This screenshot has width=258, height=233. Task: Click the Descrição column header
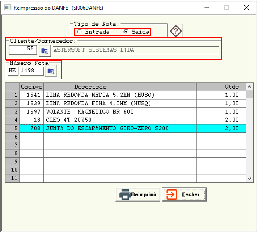(120, 87)
